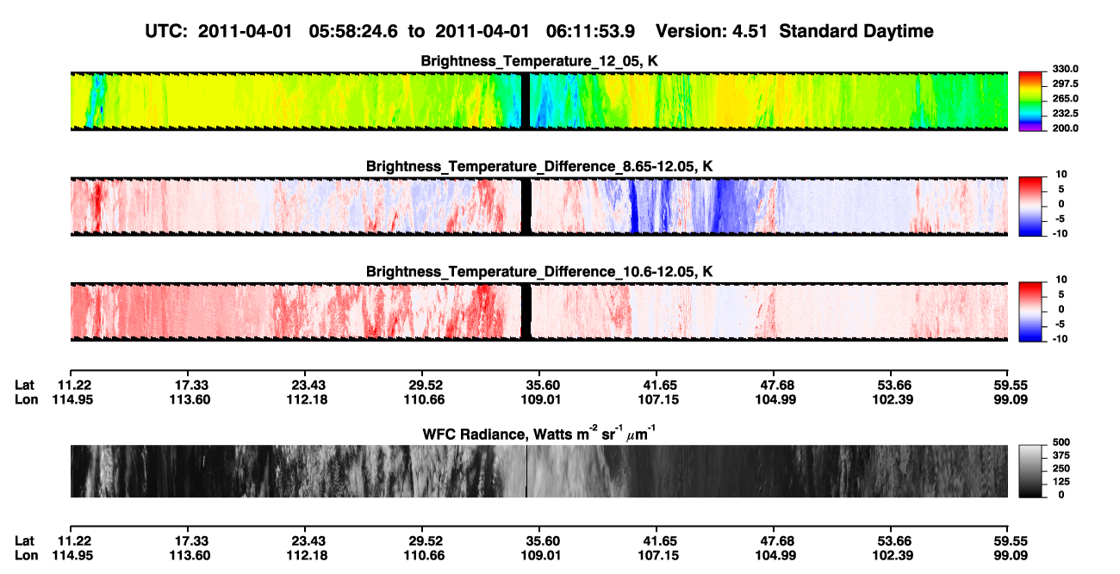Click the end time 06:11:53.9 in the title

(591, 32)
